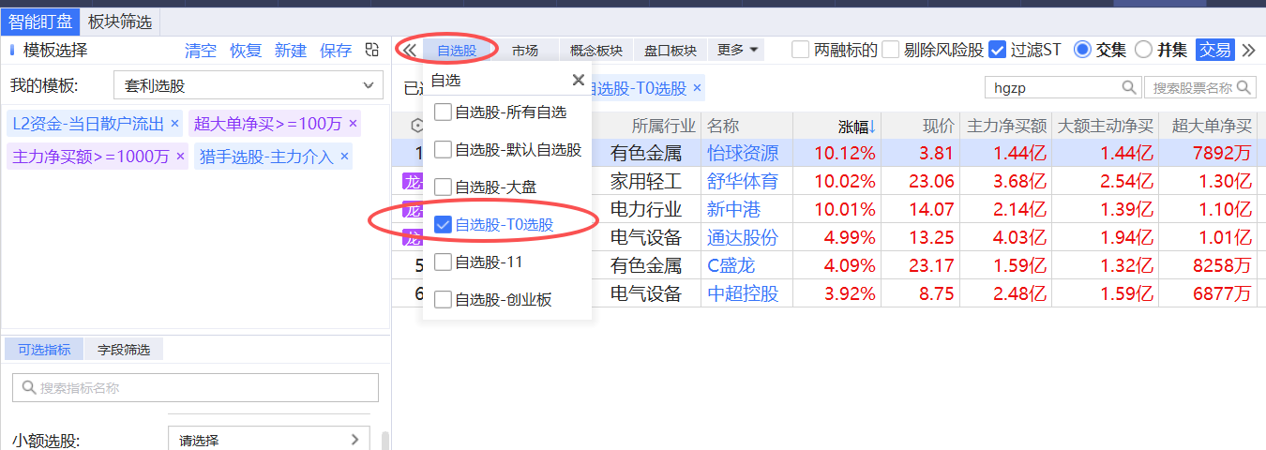Select the 并集 radio button
This screenshot has height=450, width=1266.
(x=1143, y=50)
